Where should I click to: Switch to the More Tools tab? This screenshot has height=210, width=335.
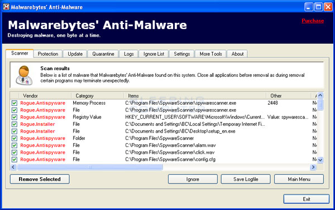pos(210,54)
